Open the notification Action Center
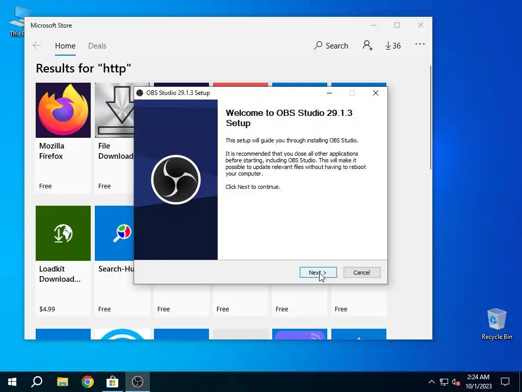The height and width of the screenshot is (392, 522). click(x=505, y=382)
